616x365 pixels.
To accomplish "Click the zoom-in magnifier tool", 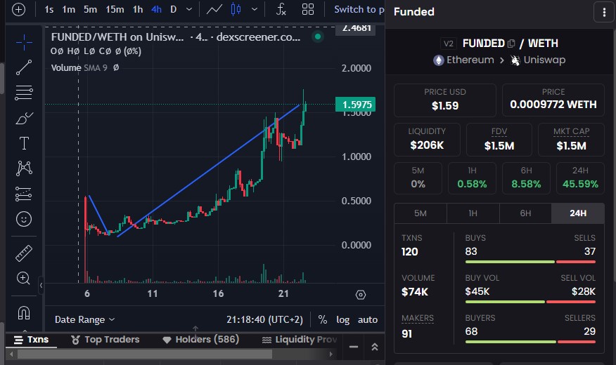I will [24, 278].
